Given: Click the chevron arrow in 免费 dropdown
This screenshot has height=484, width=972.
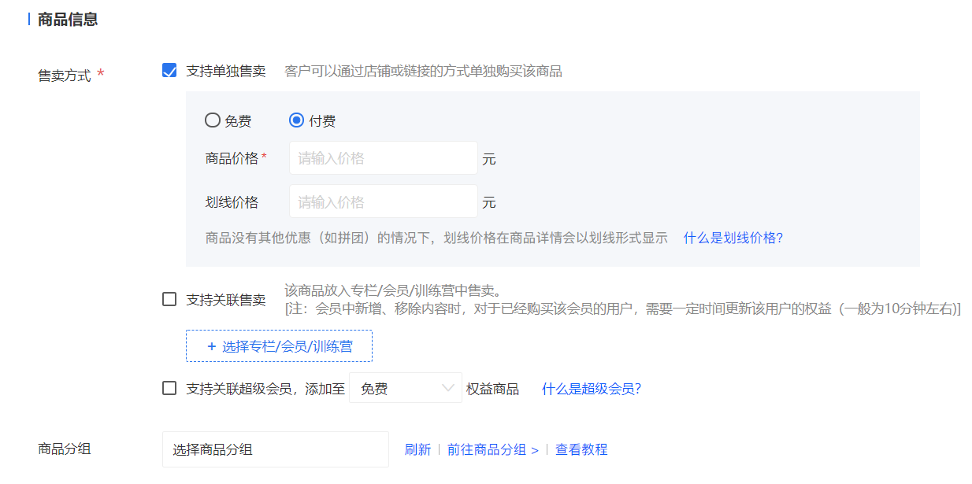Looking at the screenshot, I should coord(448,388).
